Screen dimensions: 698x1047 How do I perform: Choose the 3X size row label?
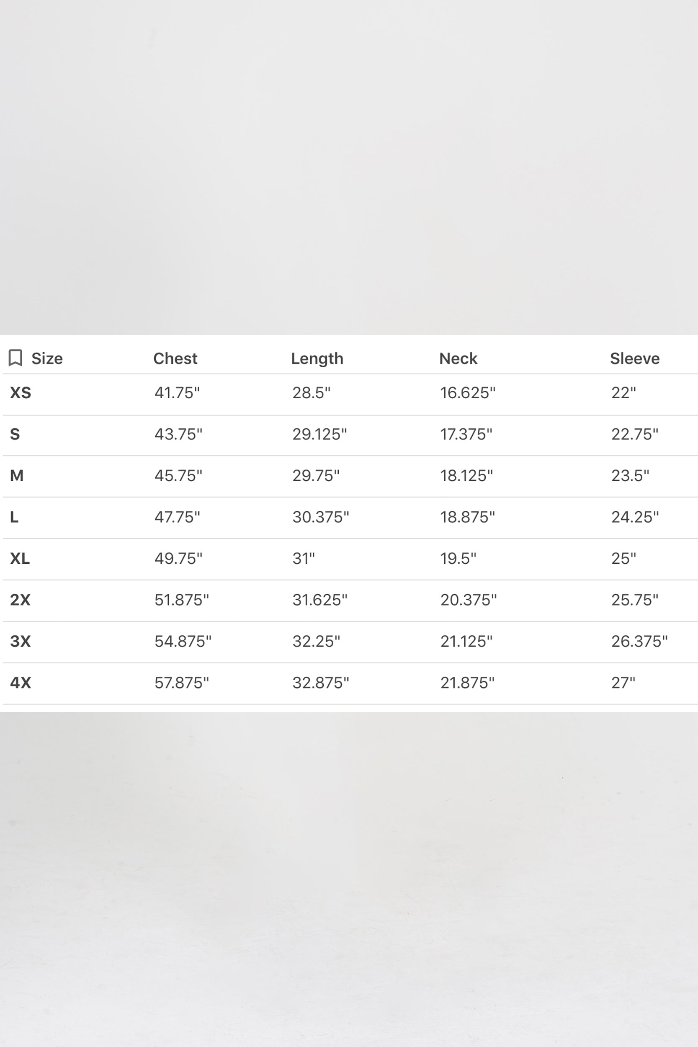[20, 641]
